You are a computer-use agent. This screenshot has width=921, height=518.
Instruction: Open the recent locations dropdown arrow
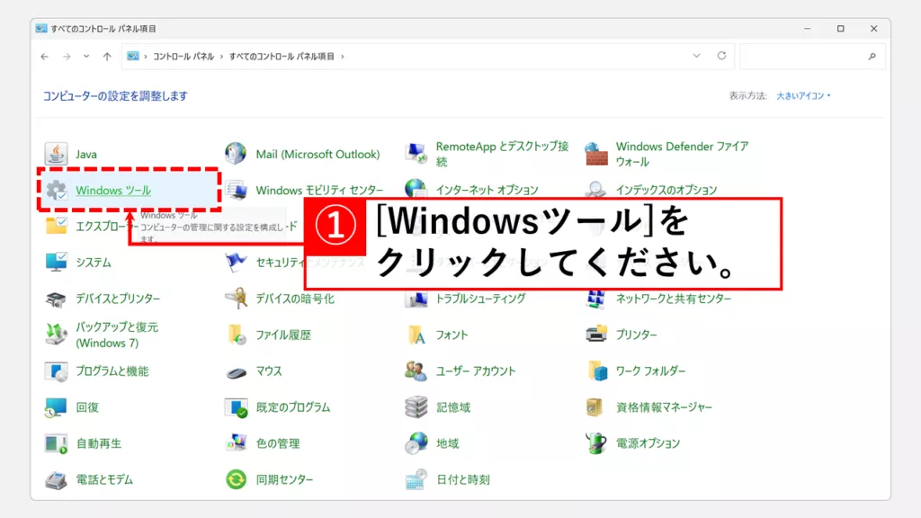(x=86, y=56)
